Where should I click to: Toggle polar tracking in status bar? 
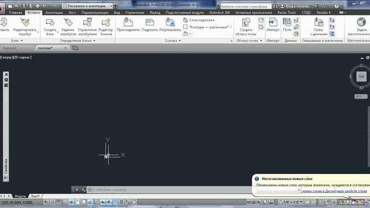[x=71, y=202]
